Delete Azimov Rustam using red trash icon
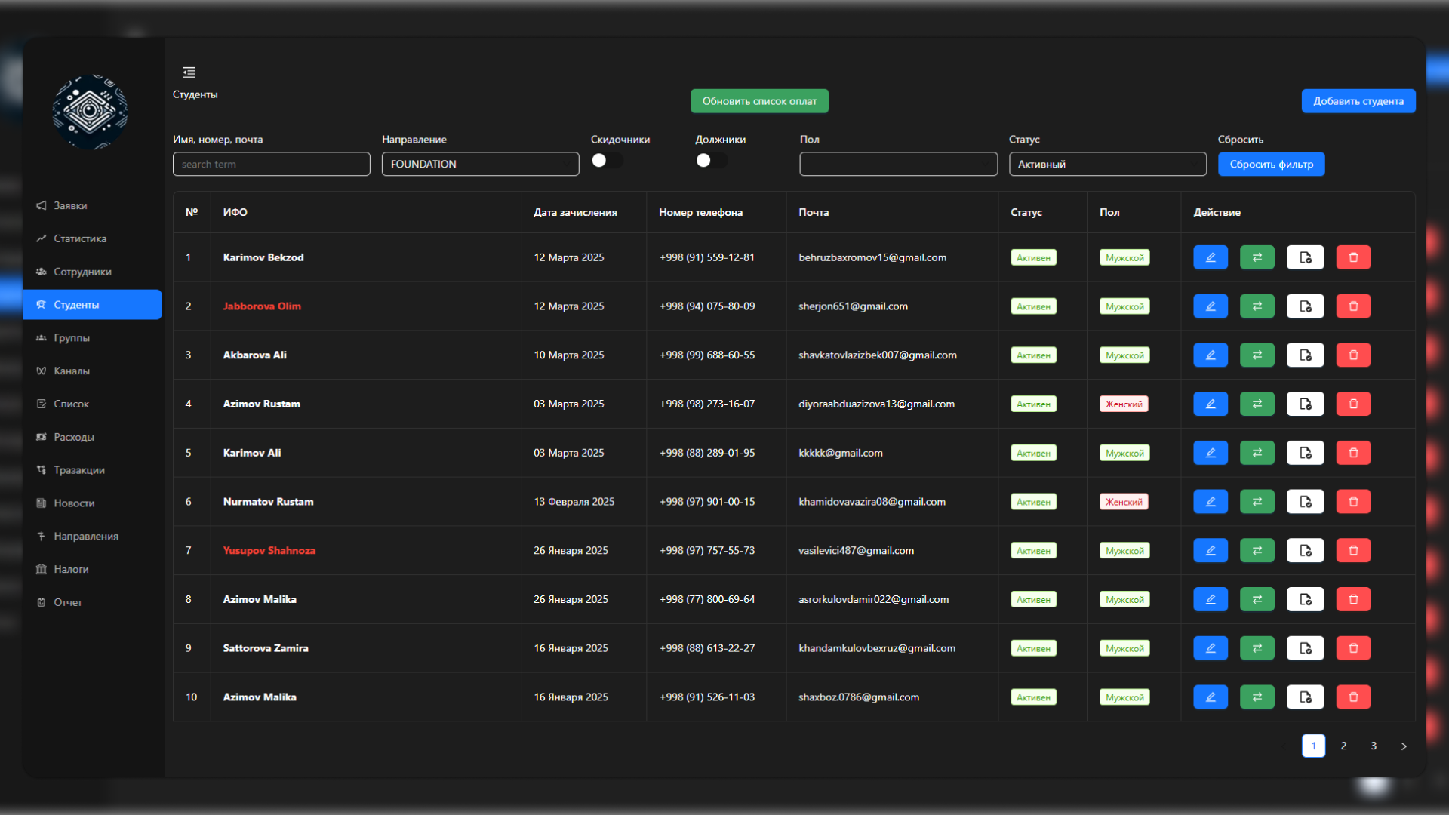 point(1353,404)
